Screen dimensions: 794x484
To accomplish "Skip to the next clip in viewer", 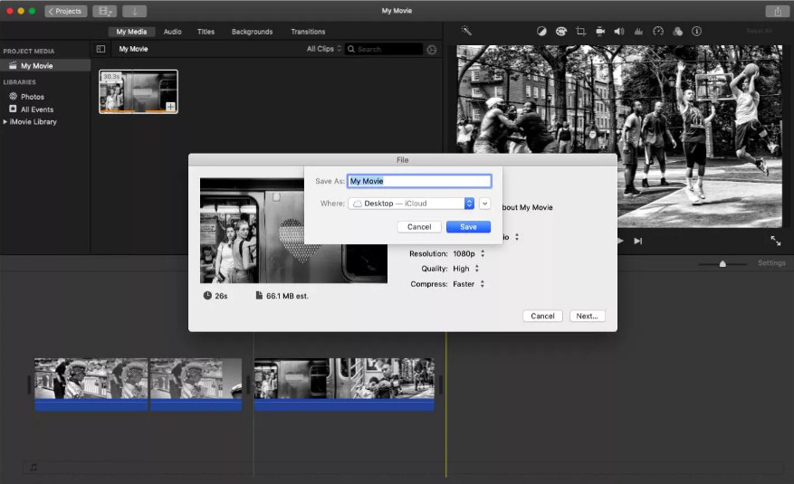I will click(x=638, y=242).
